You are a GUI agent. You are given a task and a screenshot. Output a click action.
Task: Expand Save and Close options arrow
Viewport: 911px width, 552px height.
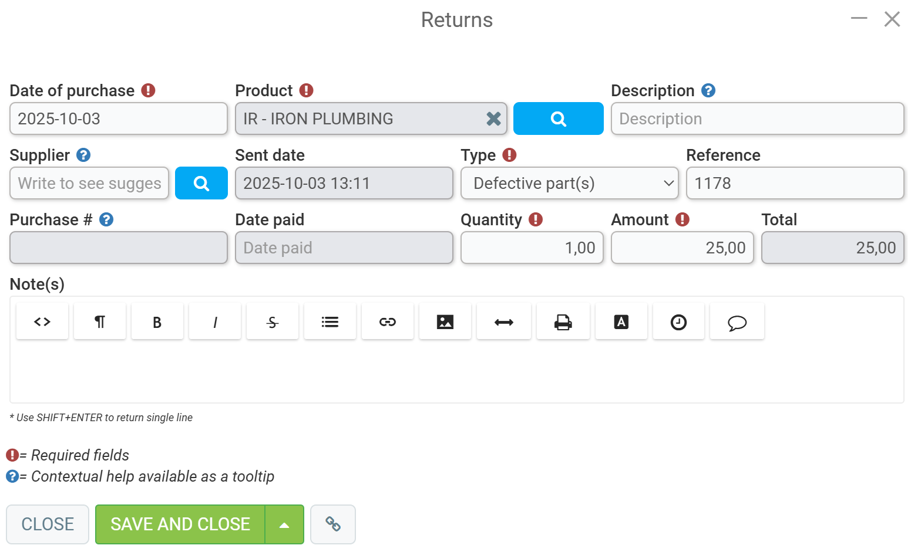click(x=284, y=524)
